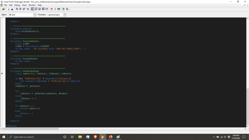249x140 pixels.
Task: Clear all breakpoints toolbar icon
Action: point(55,9)
